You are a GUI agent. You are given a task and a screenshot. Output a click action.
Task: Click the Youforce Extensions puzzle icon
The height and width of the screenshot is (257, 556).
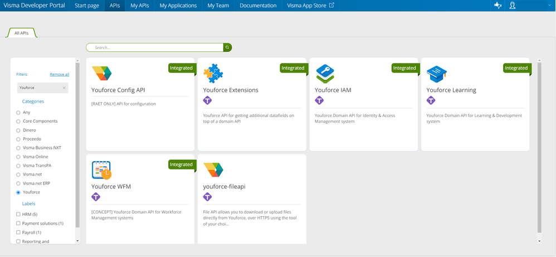click(213, 73)
